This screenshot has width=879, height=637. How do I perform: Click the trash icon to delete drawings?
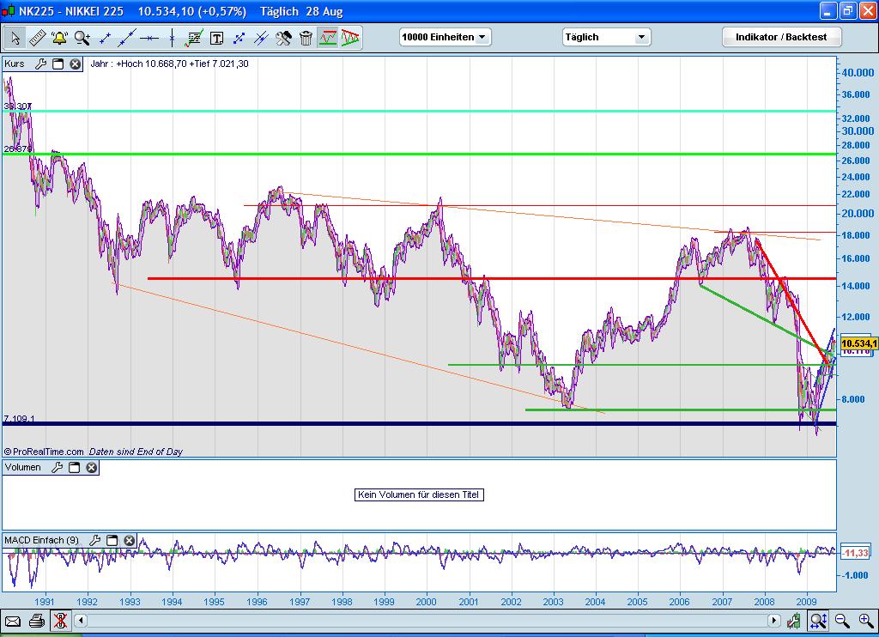[x=306, y=38]
